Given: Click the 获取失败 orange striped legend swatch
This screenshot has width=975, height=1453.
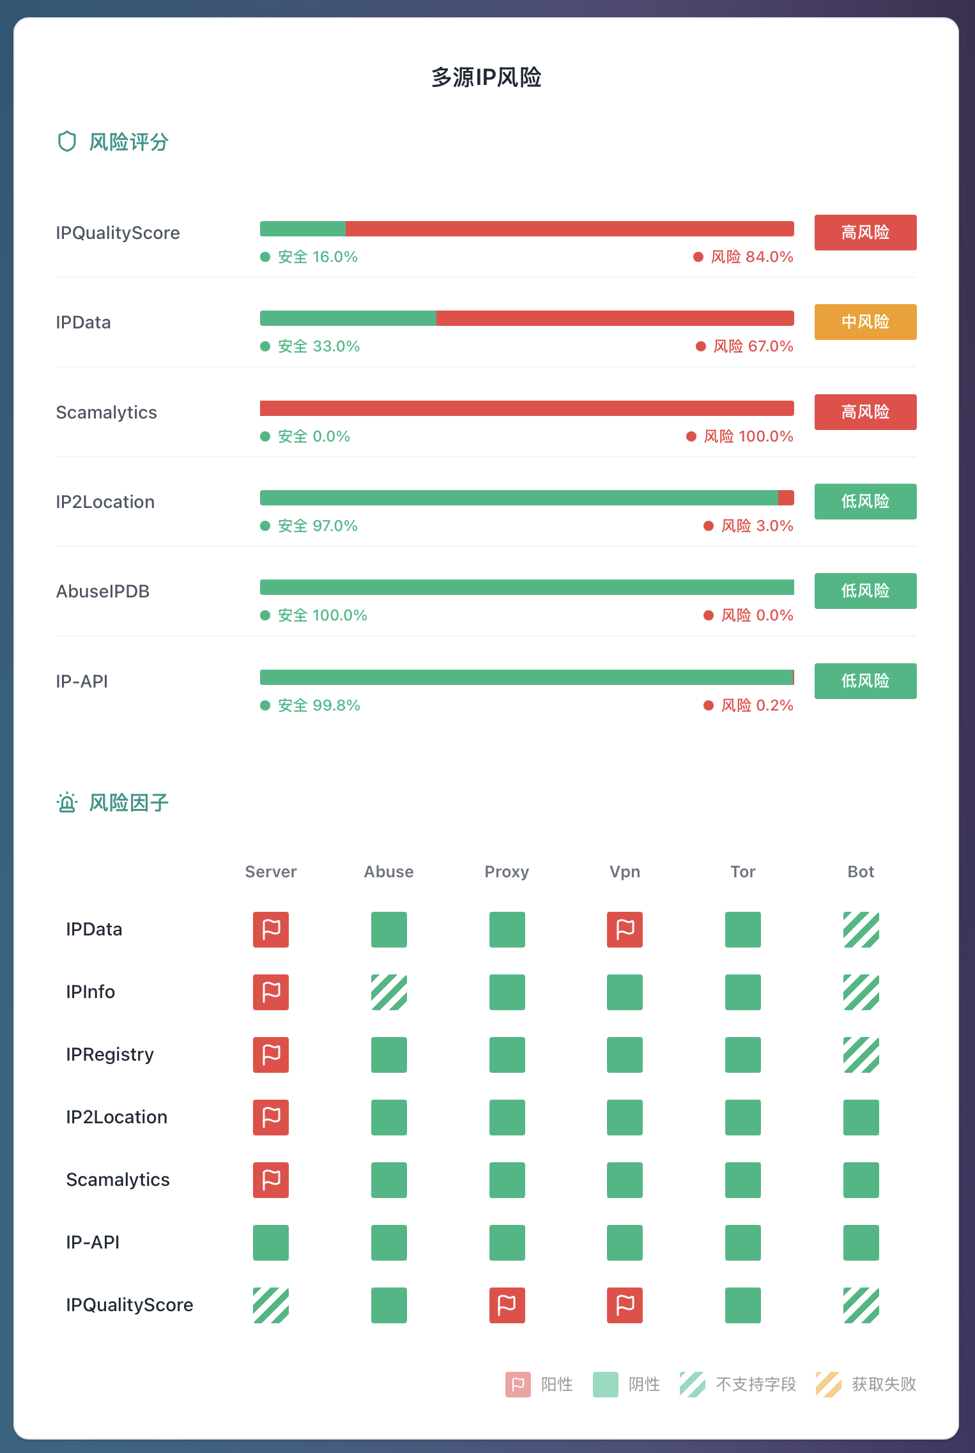Looking at the screenshot, I should pyautogui.click(x=829, y=1385).
